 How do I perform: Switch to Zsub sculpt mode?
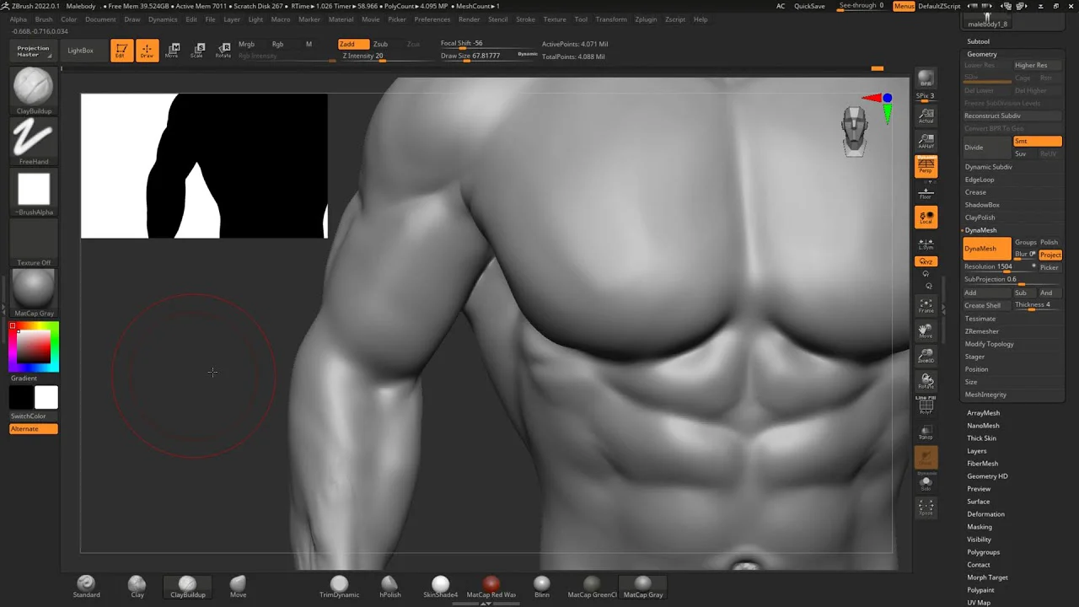[x=381, y=44]
